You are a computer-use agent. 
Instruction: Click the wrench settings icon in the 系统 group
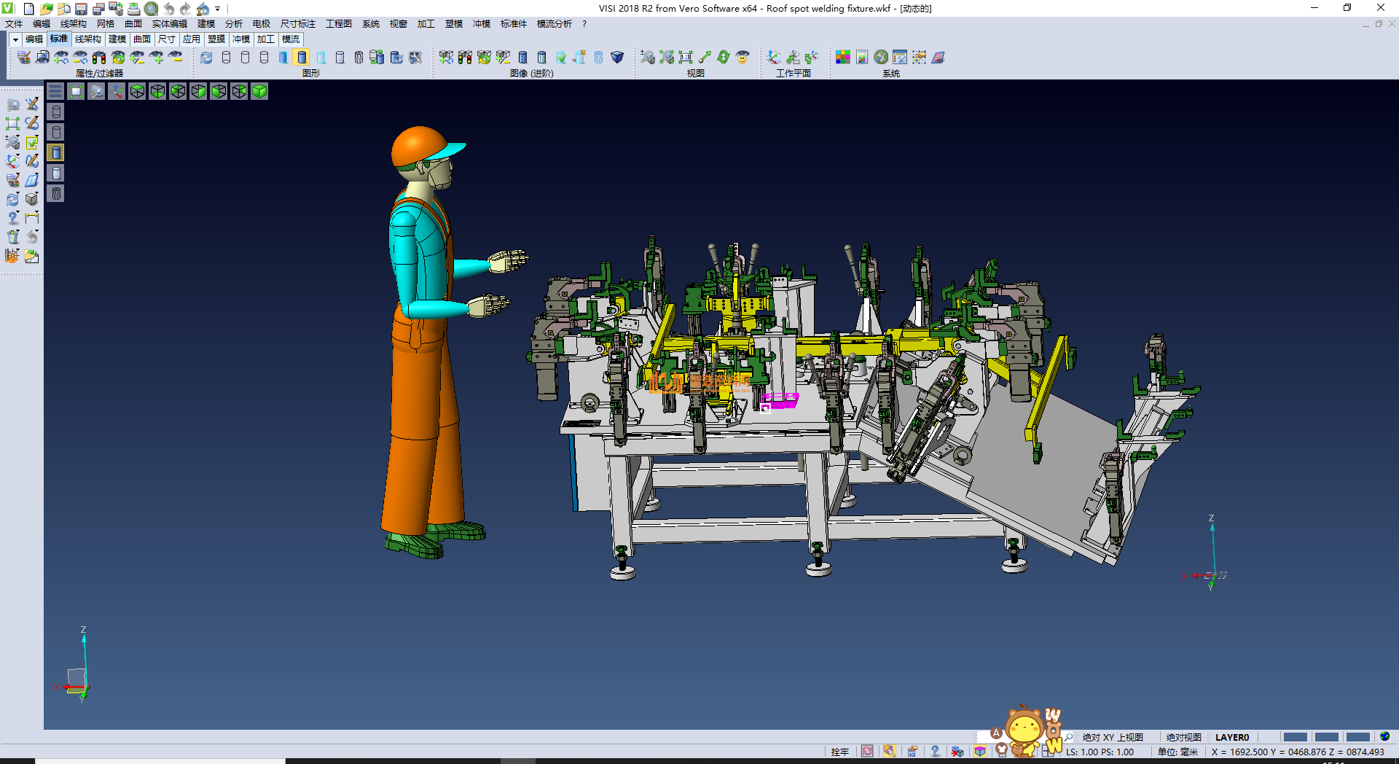coord(881,58)
